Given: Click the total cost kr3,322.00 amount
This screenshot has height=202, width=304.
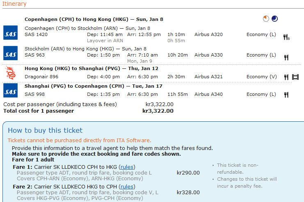Looking at the screenshot, I should (x=158, y=111).
